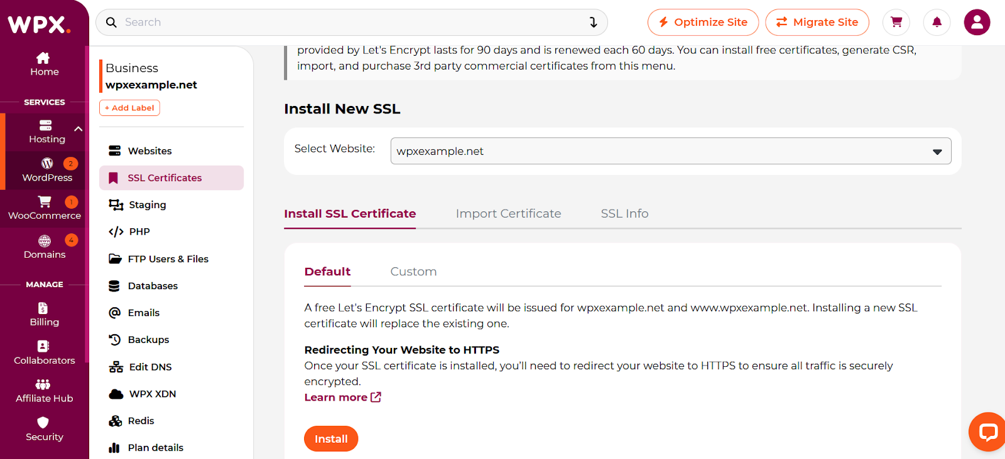Image resolution: width=1005 pixels, height=459 pixels.
Task: Click the wpxexample.net domain name text
Action: coord(151,85)
